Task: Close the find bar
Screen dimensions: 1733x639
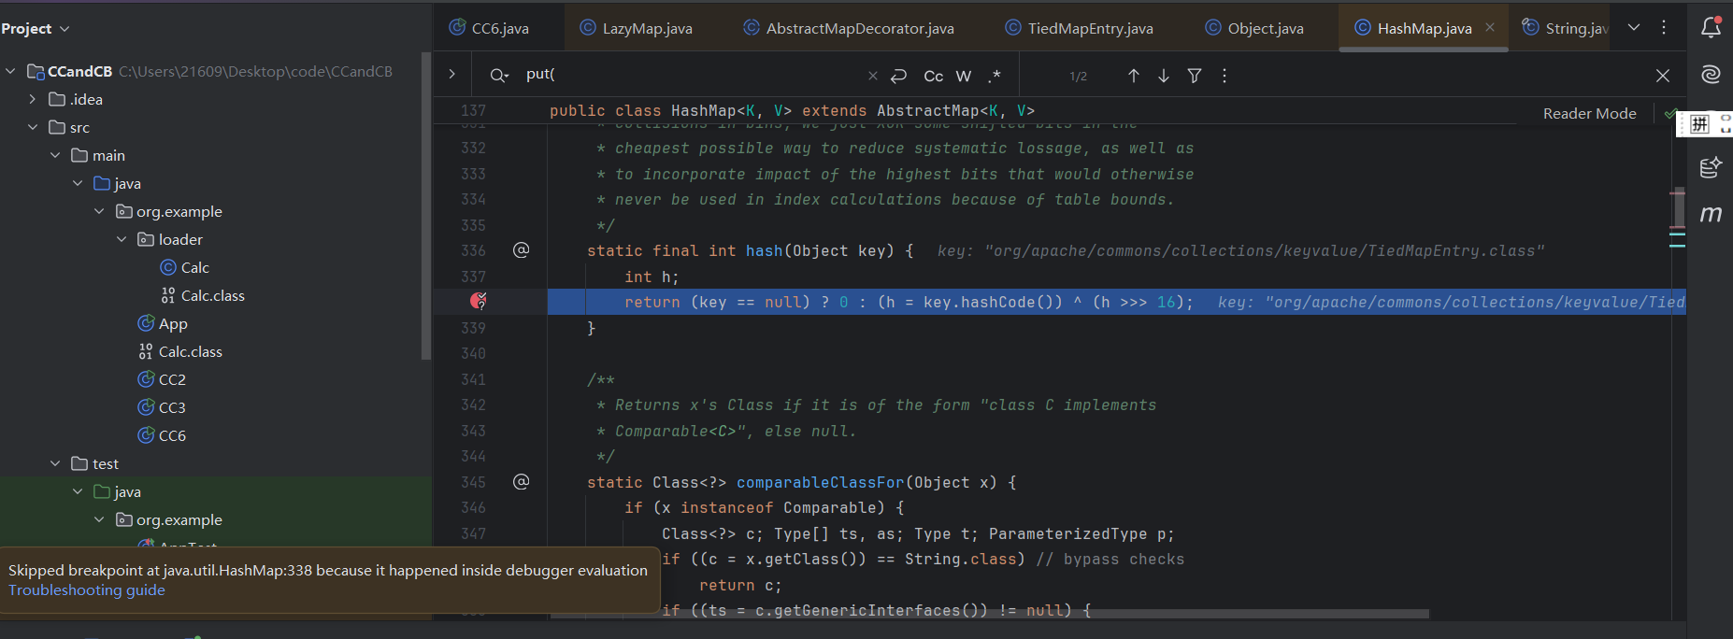Action: click(1663, 76)
